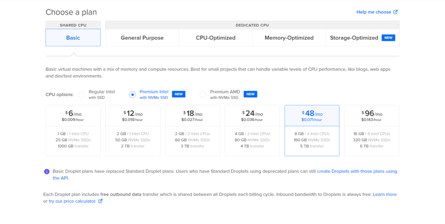This screenshot has height=224, width=445.
Task: Open the Storage-Optimized plan tab
Action: click(354, 38)
